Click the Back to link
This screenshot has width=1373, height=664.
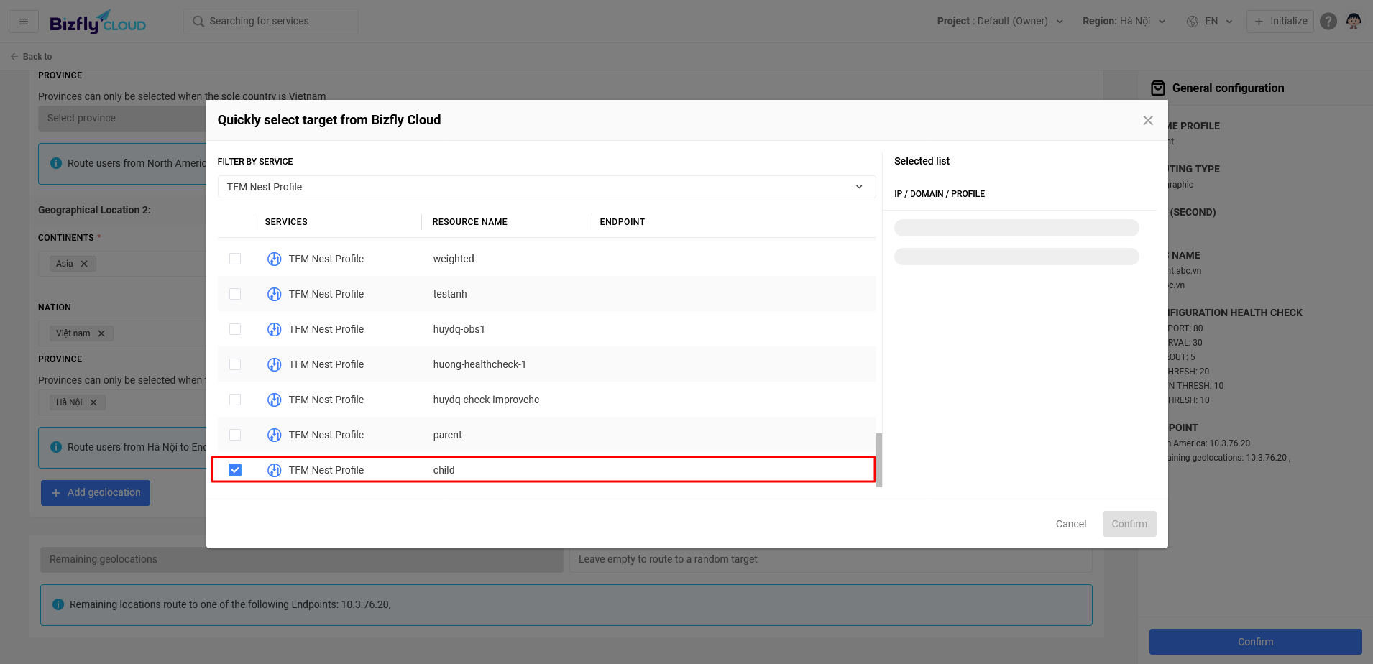tap(31, 57)
